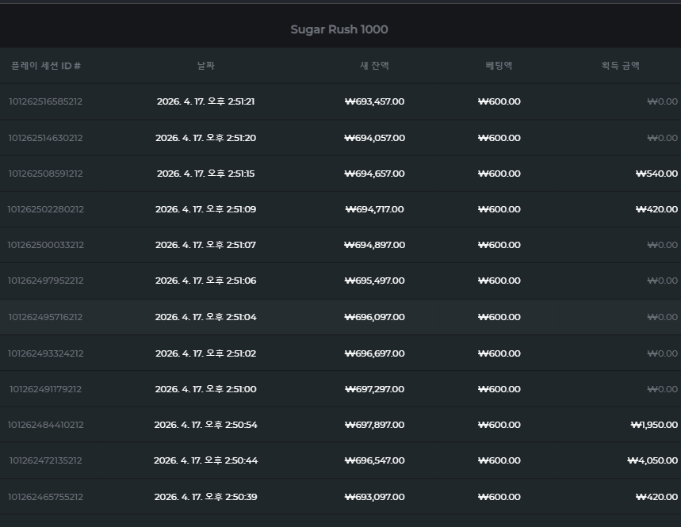Open play session 101262472135212
The width and height of the screenshot is (681, 527).
(46, 460)
